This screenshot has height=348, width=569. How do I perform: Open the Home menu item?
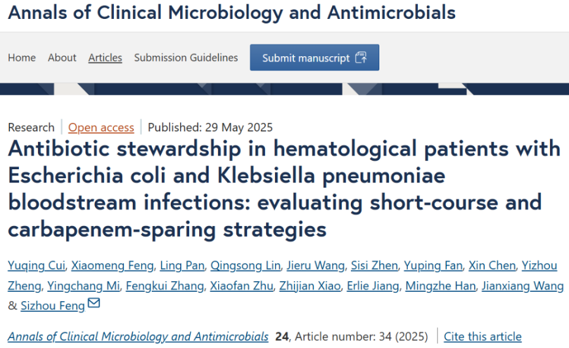22,57
